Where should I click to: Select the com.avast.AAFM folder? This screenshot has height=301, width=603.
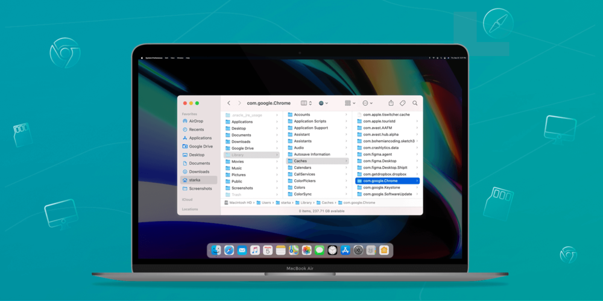[x=387, y=128]
